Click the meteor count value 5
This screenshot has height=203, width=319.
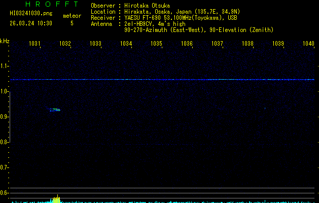(x=72, y=23)
